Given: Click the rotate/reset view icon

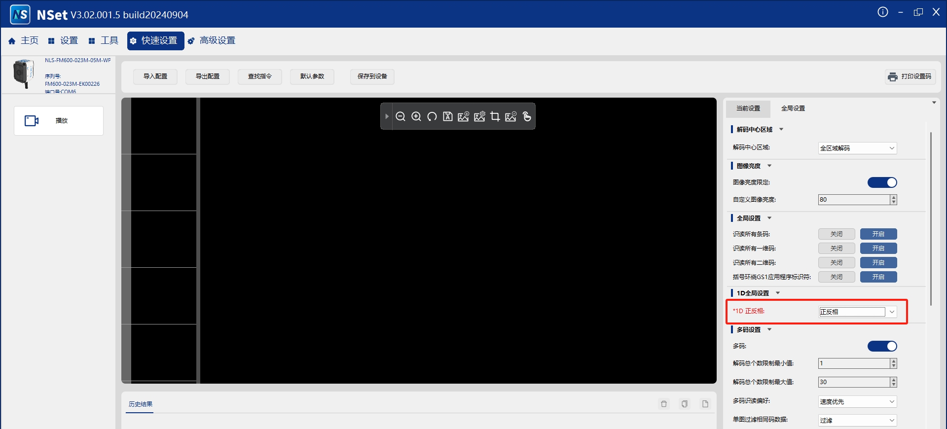Looking at the screenshot, I should [x=432, y=116].
